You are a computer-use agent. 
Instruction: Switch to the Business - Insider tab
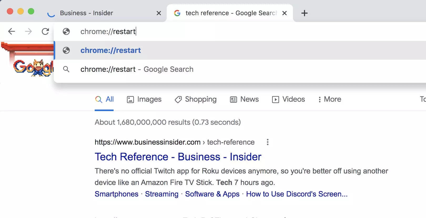(x=87, y=13)
